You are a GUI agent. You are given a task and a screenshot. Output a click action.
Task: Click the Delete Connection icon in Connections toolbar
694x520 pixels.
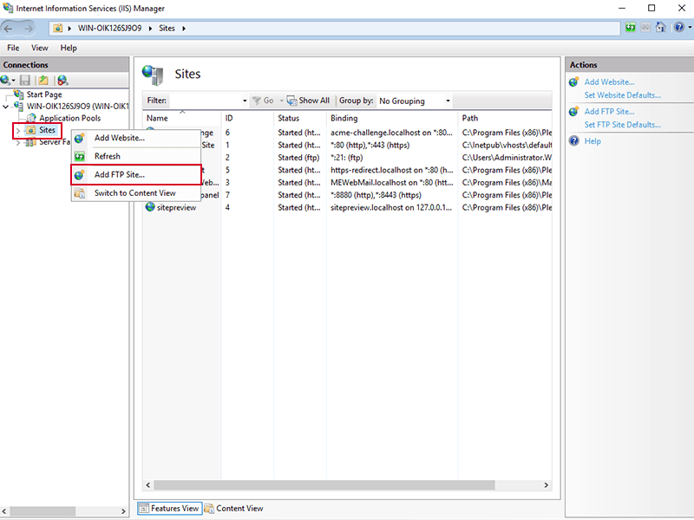coord(62,80)
